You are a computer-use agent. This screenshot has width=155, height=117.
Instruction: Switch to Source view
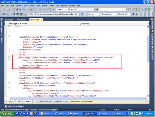point(27,101)
